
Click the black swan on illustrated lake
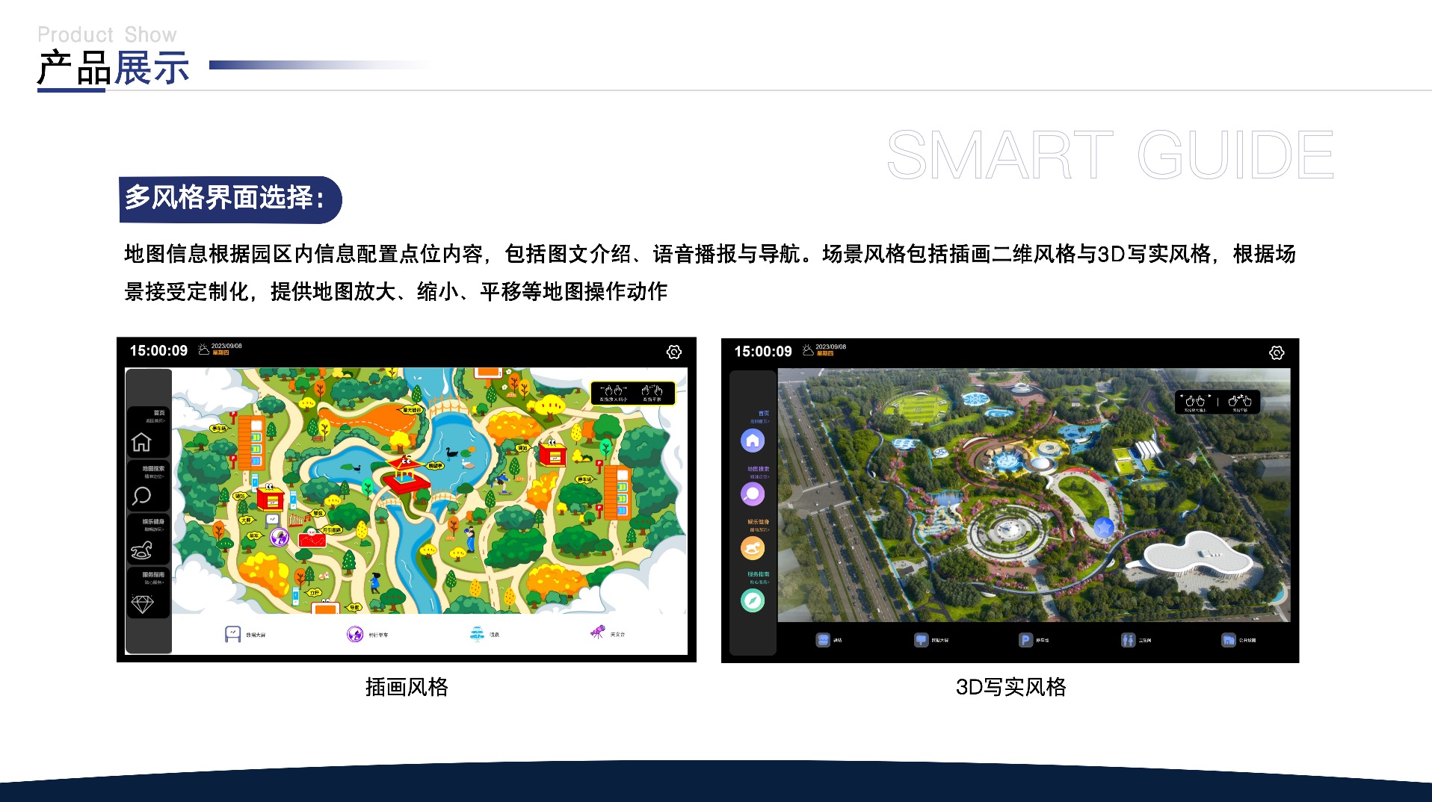(x=450, y=453)
